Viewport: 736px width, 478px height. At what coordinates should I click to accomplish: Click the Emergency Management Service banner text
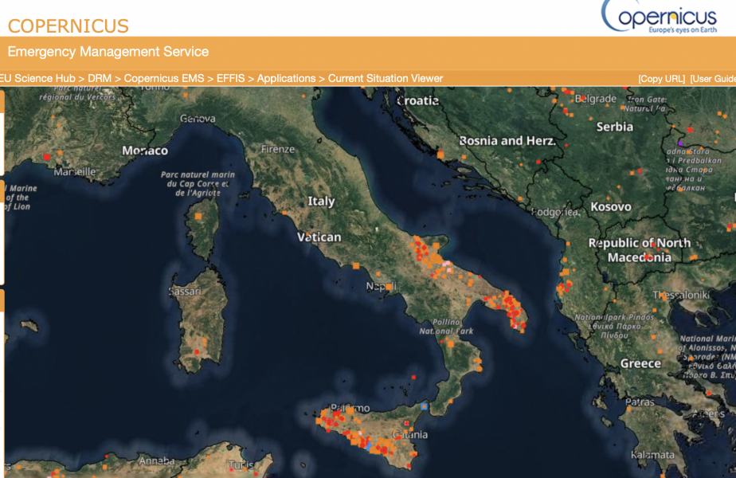click(108, 52)
